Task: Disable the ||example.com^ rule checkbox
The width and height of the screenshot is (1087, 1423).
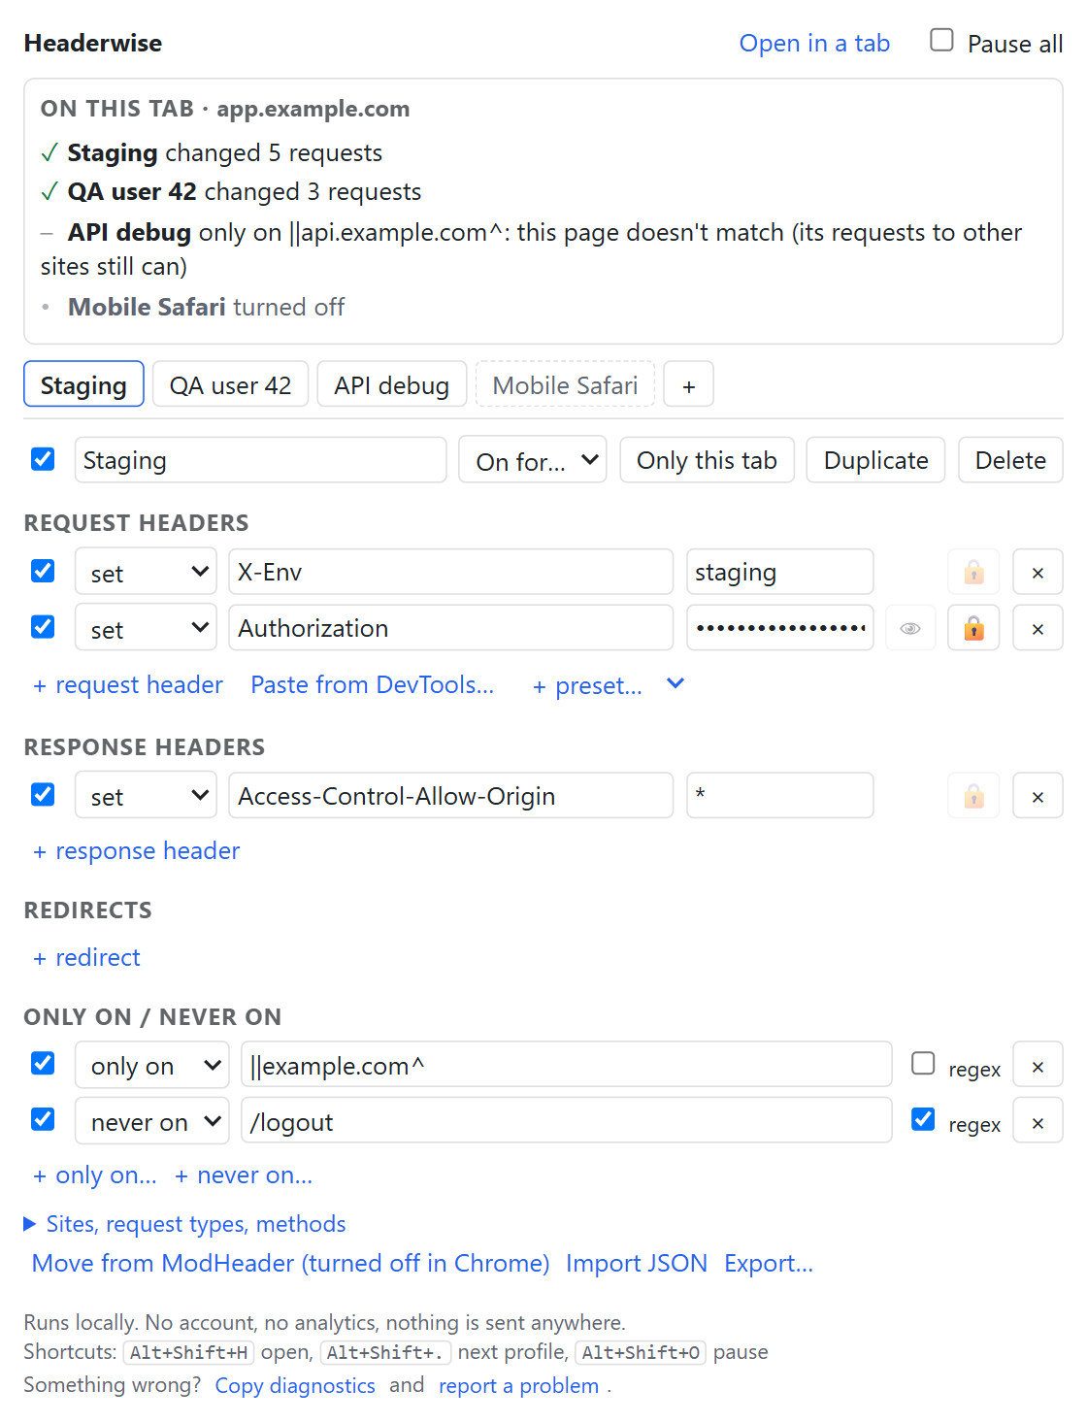Action: [43, 1063]
